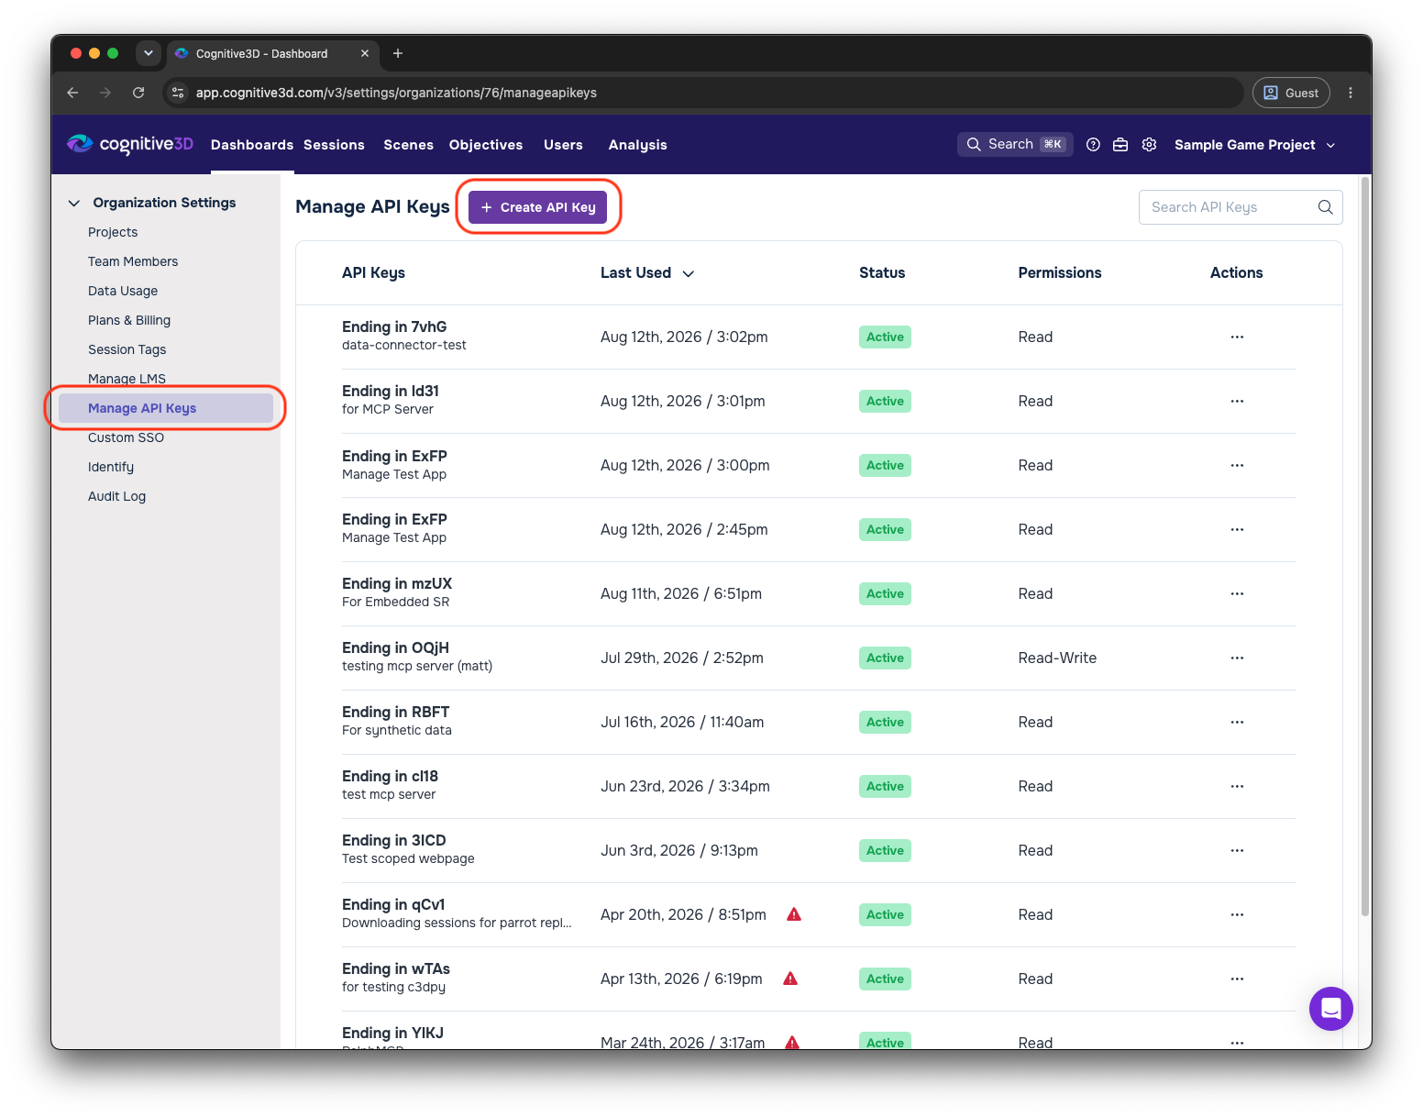Open actions menu for key qCv1
Image resolution: width=1423 pixels, height=1117 pixels.
click(1237, 914)
